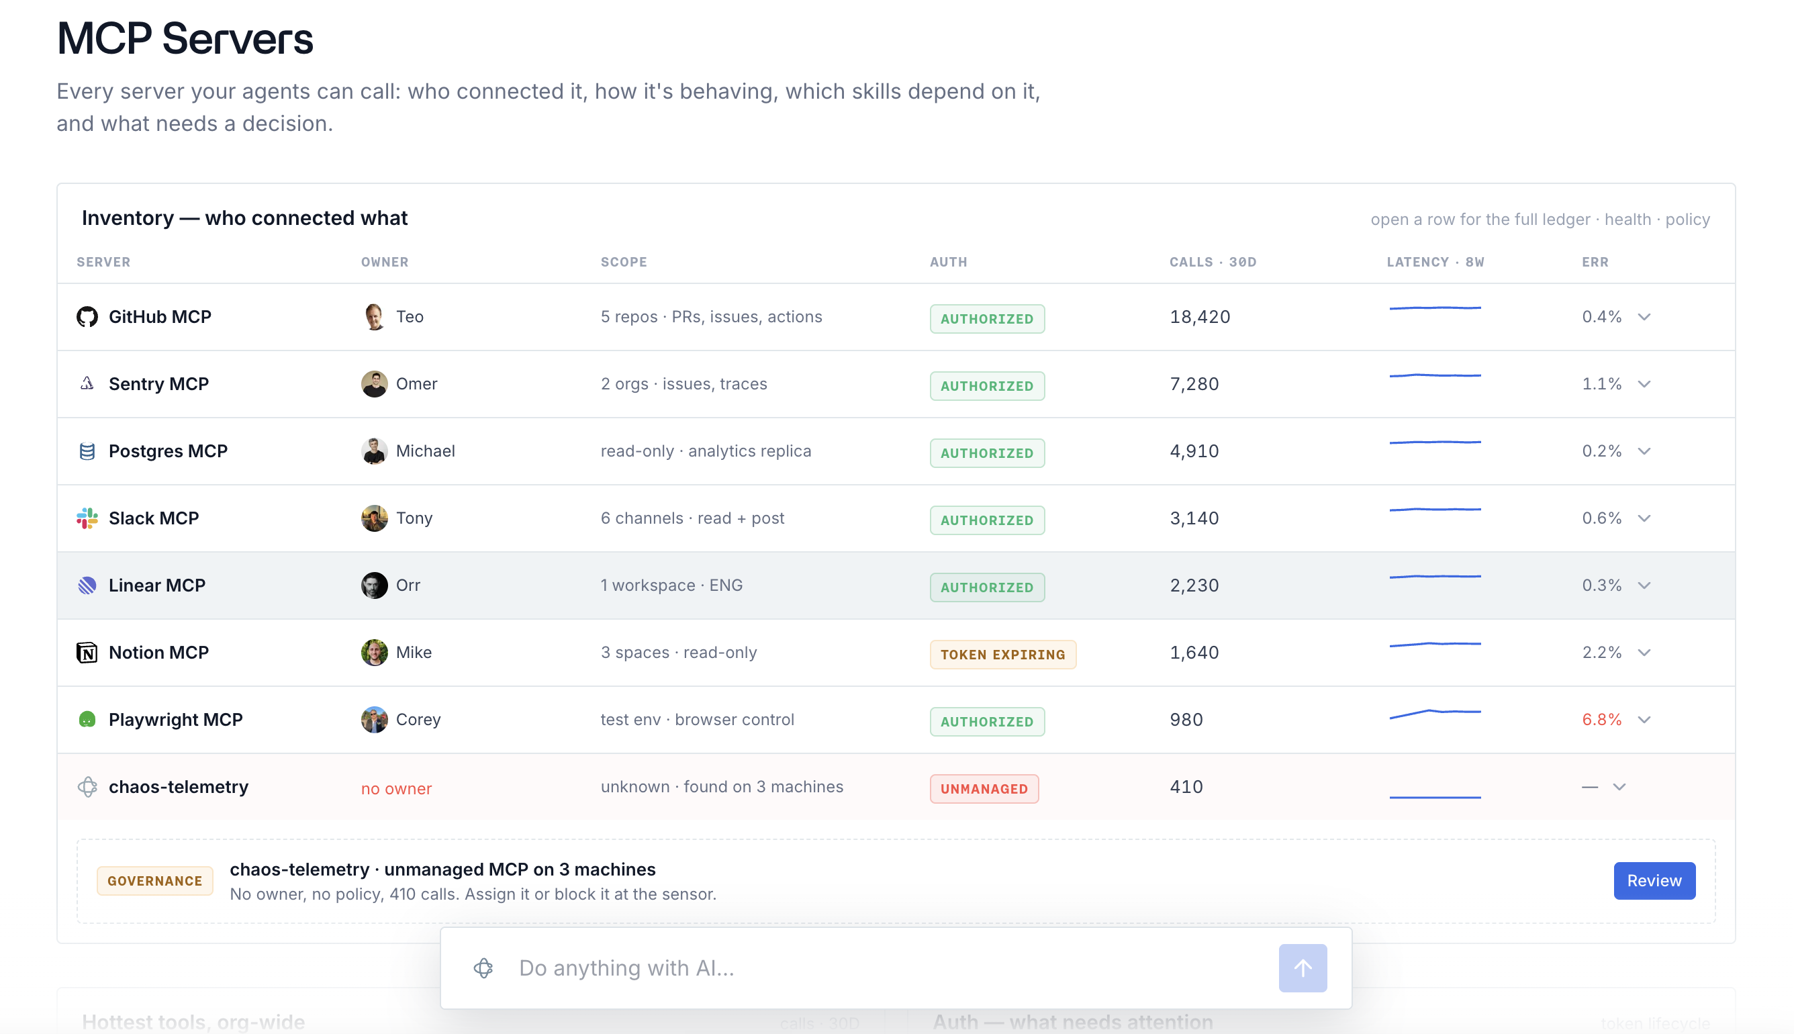Submit the AI prompt with arrow button
This screenshot has width=1794, height=1034.
1303,968
